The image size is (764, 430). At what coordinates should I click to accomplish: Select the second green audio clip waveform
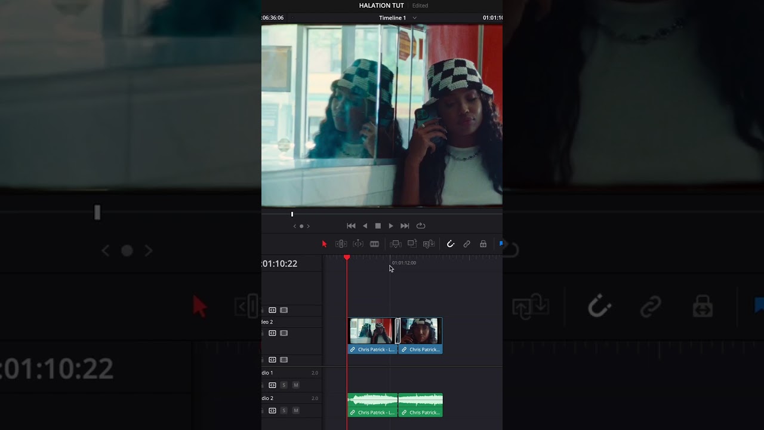click(421, 401)
